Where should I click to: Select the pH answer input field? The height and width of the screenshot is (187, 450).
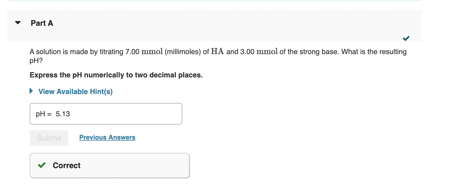coord(106,114)
